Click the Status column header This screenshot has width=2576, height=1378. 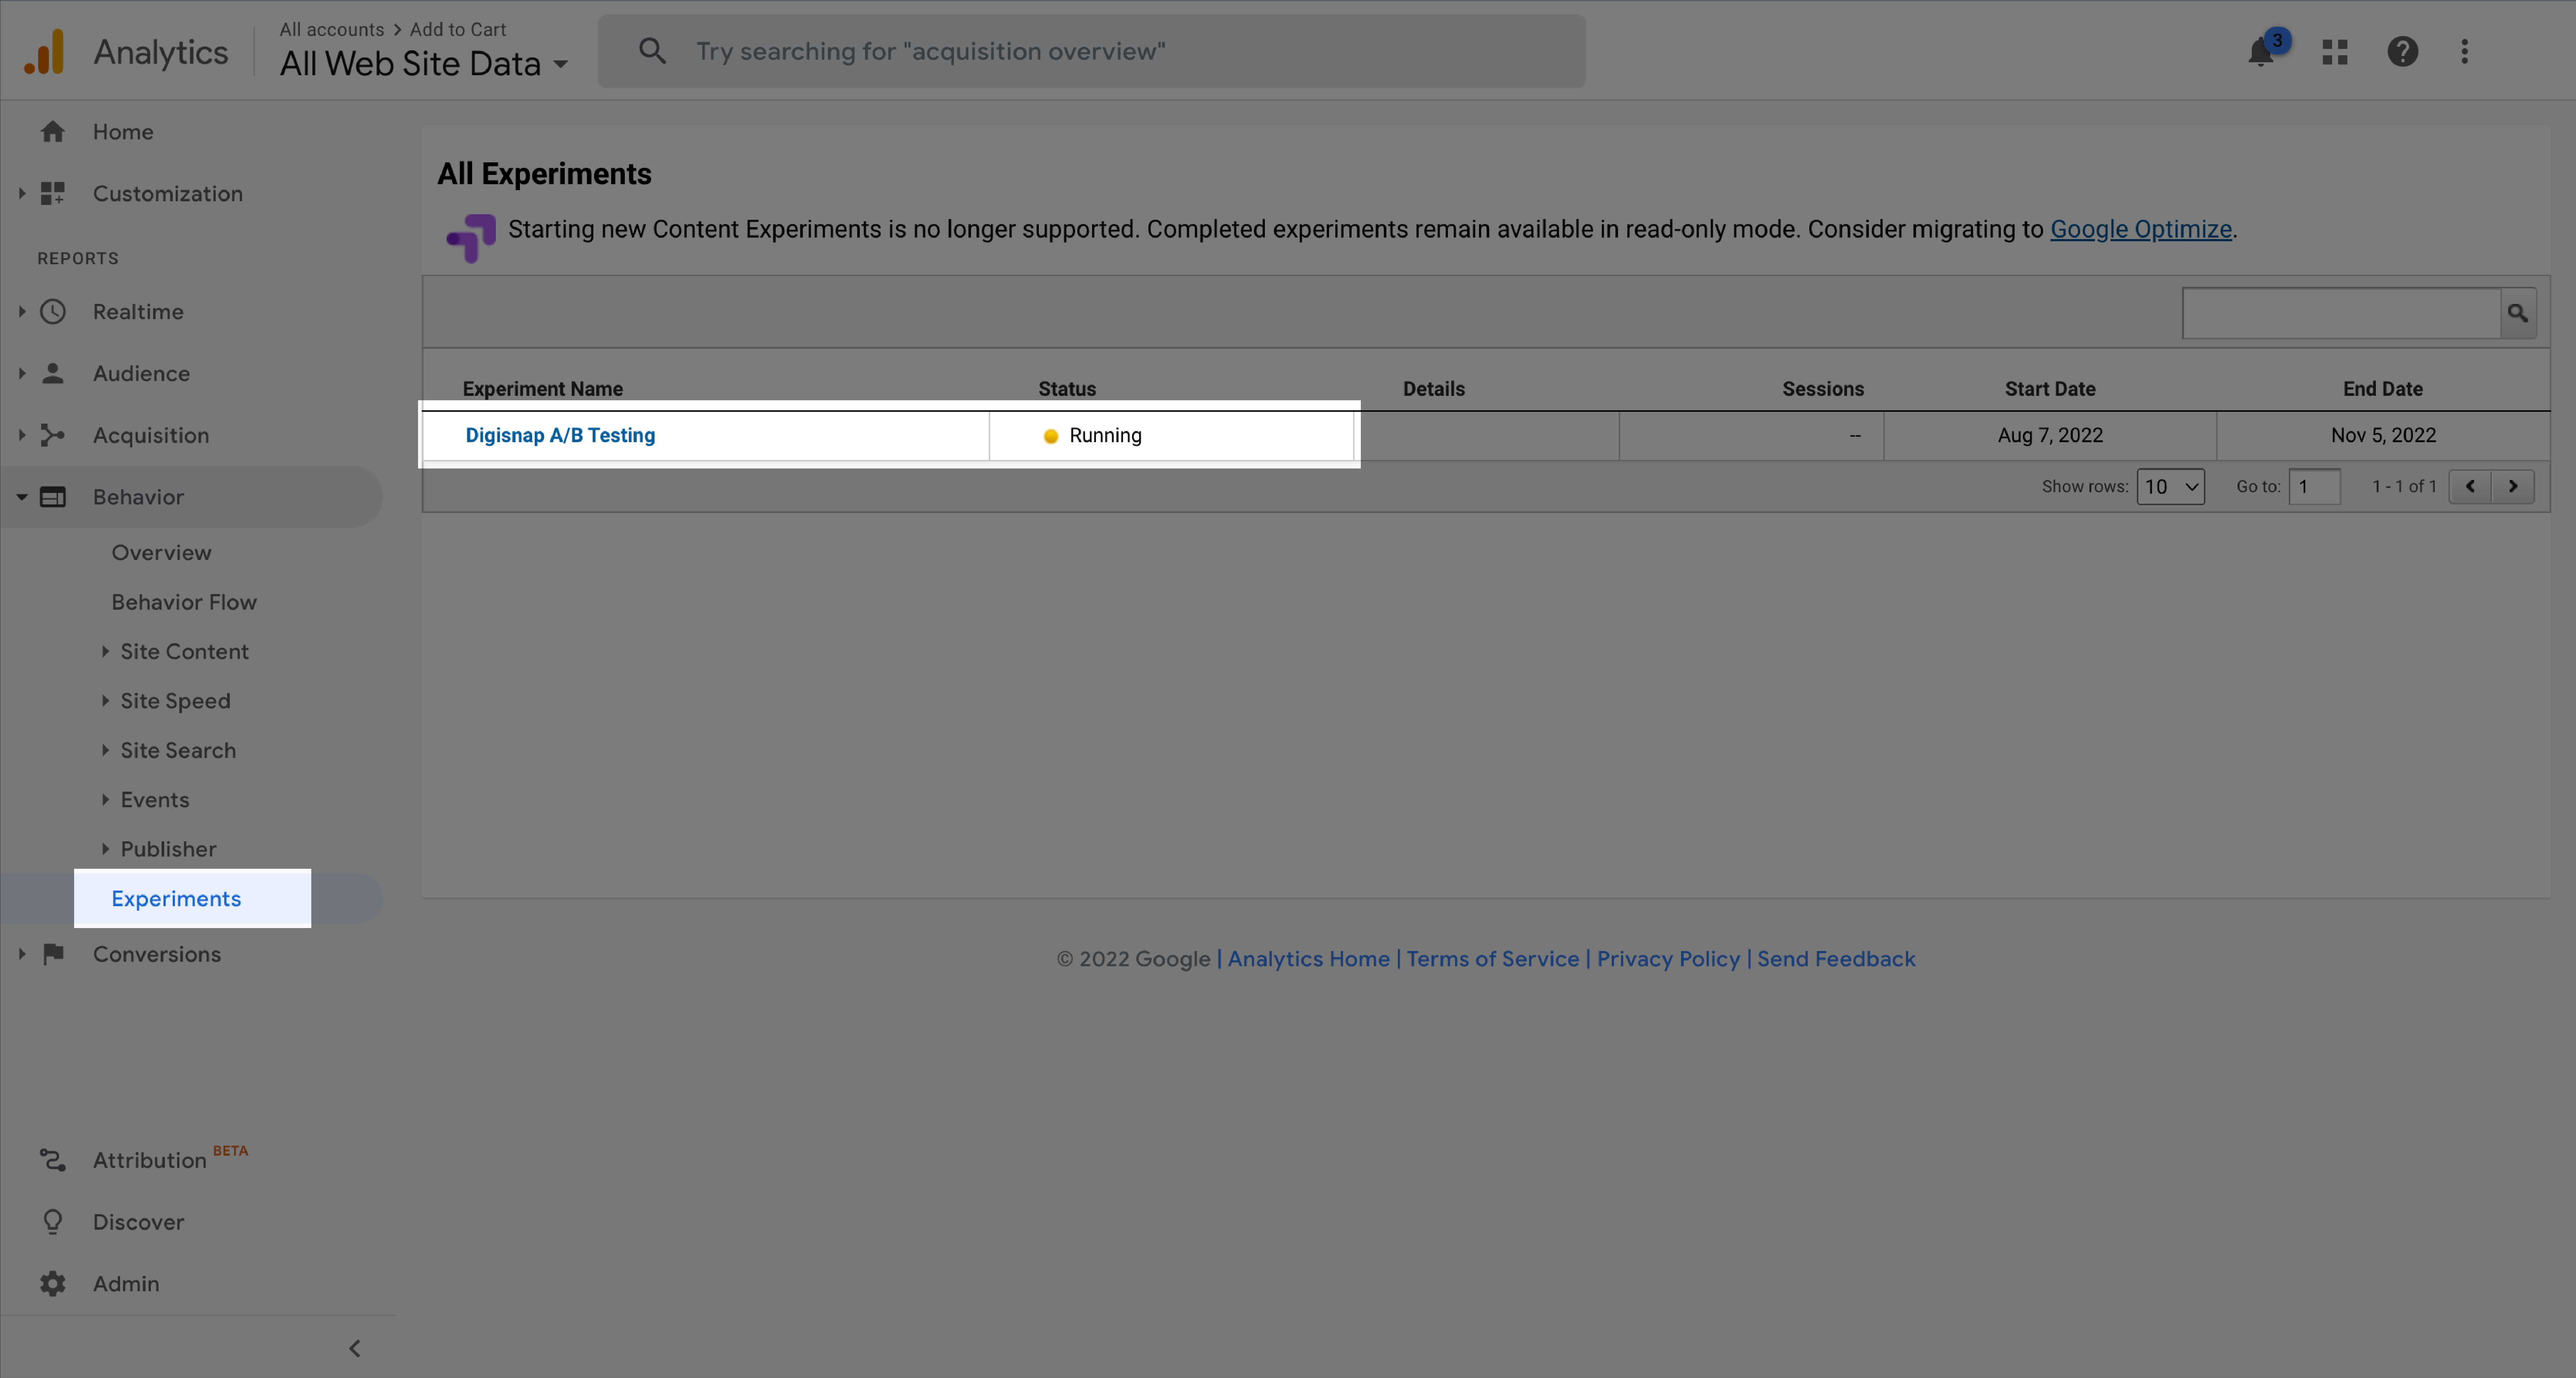1067,389
